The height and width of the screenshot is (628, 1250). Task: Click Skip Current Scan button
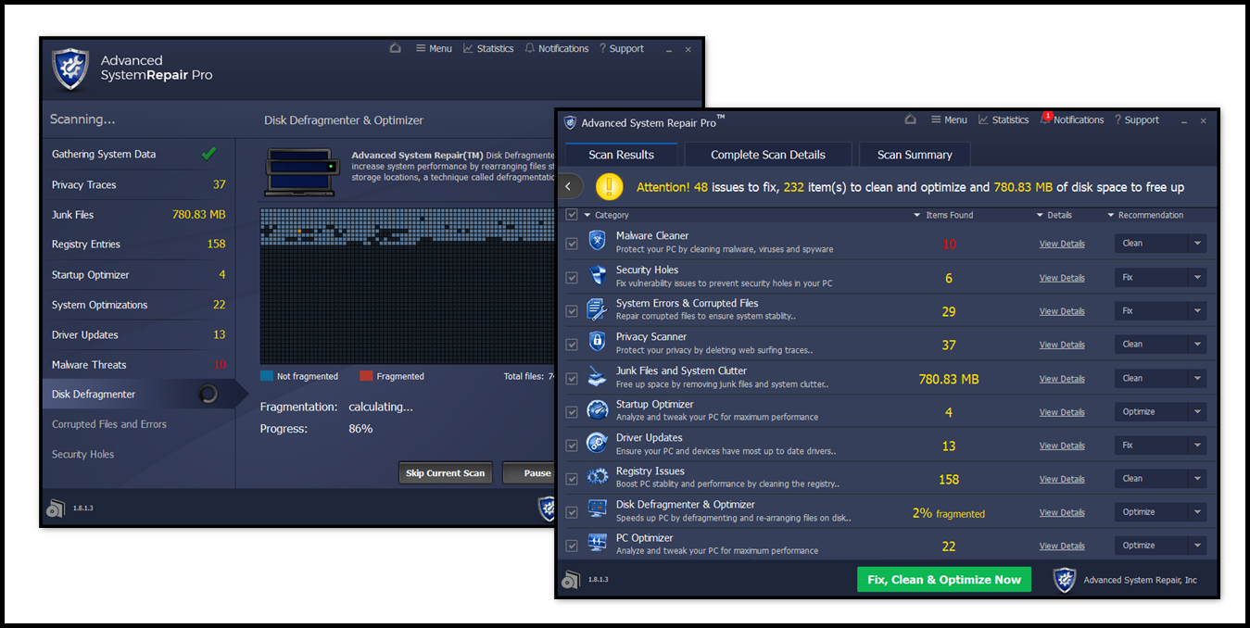pos(446,472)
